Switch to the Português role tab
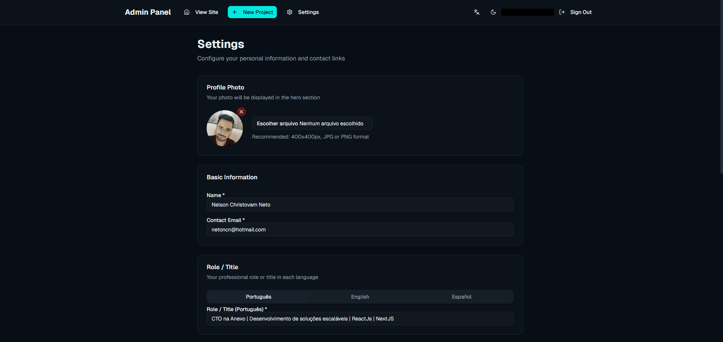Screen dimensions: 723x342 258,297
